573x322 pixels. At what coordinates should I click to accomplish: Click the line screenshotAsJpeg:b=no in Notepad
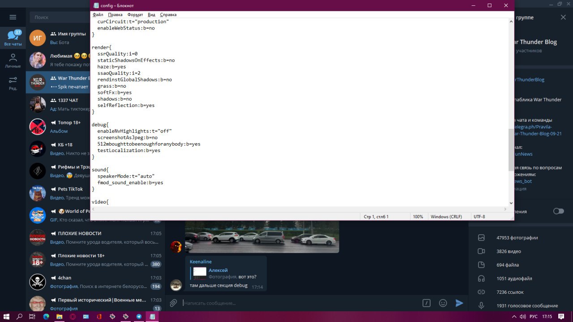127,137
